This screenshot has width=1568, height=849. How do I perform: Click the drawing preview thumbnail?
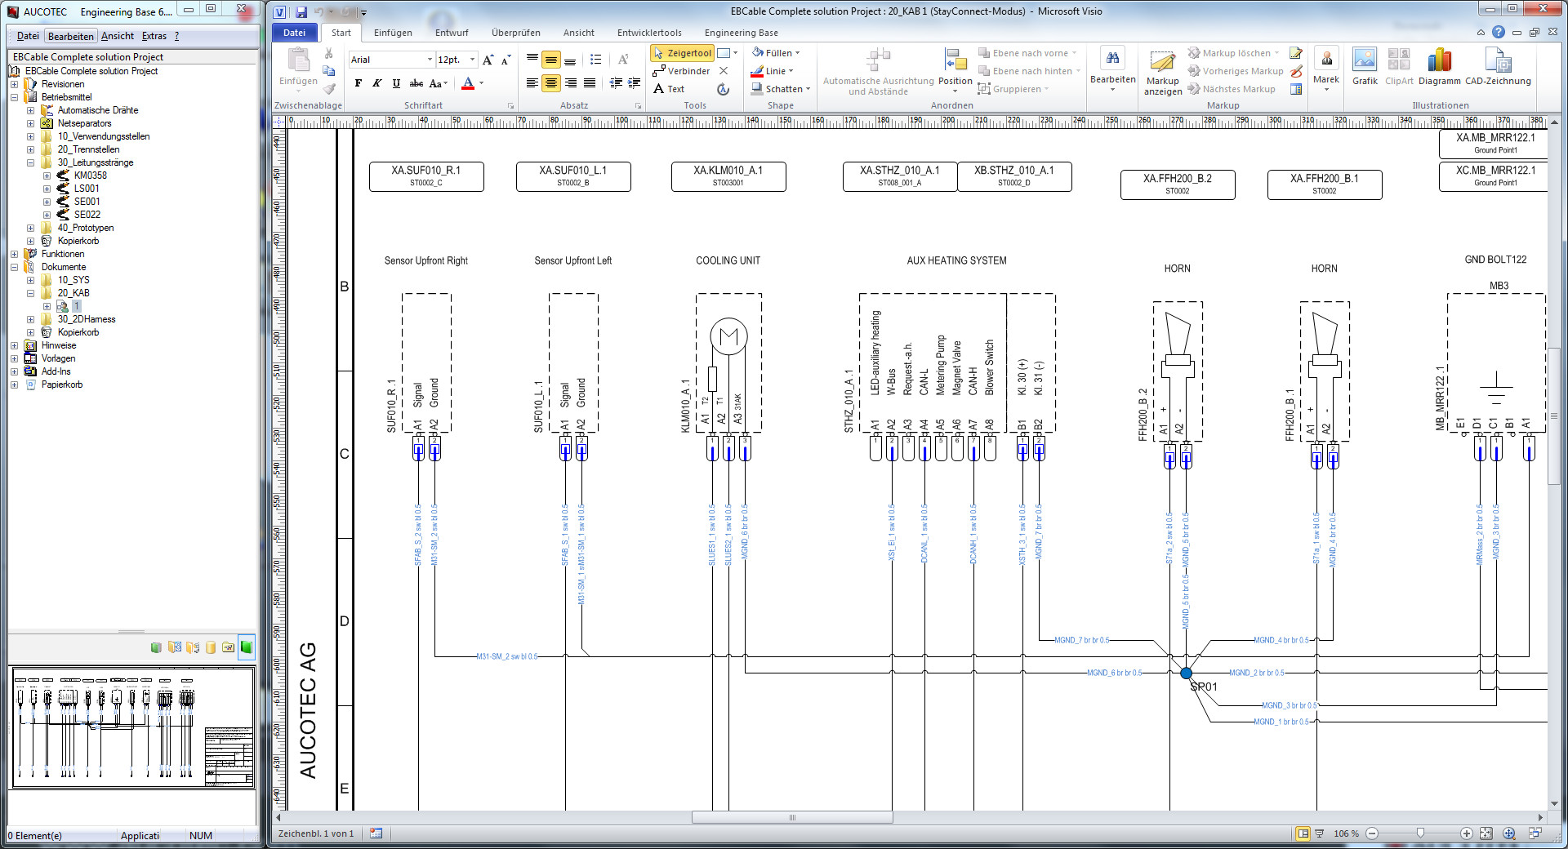(132, 727)
